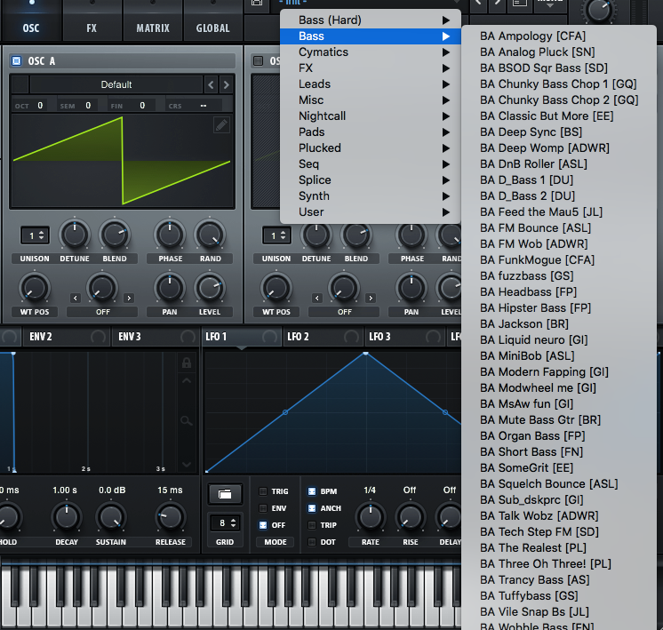Click the Default wavetable name field
Screen dimensions: 663x630
(116, 85)
